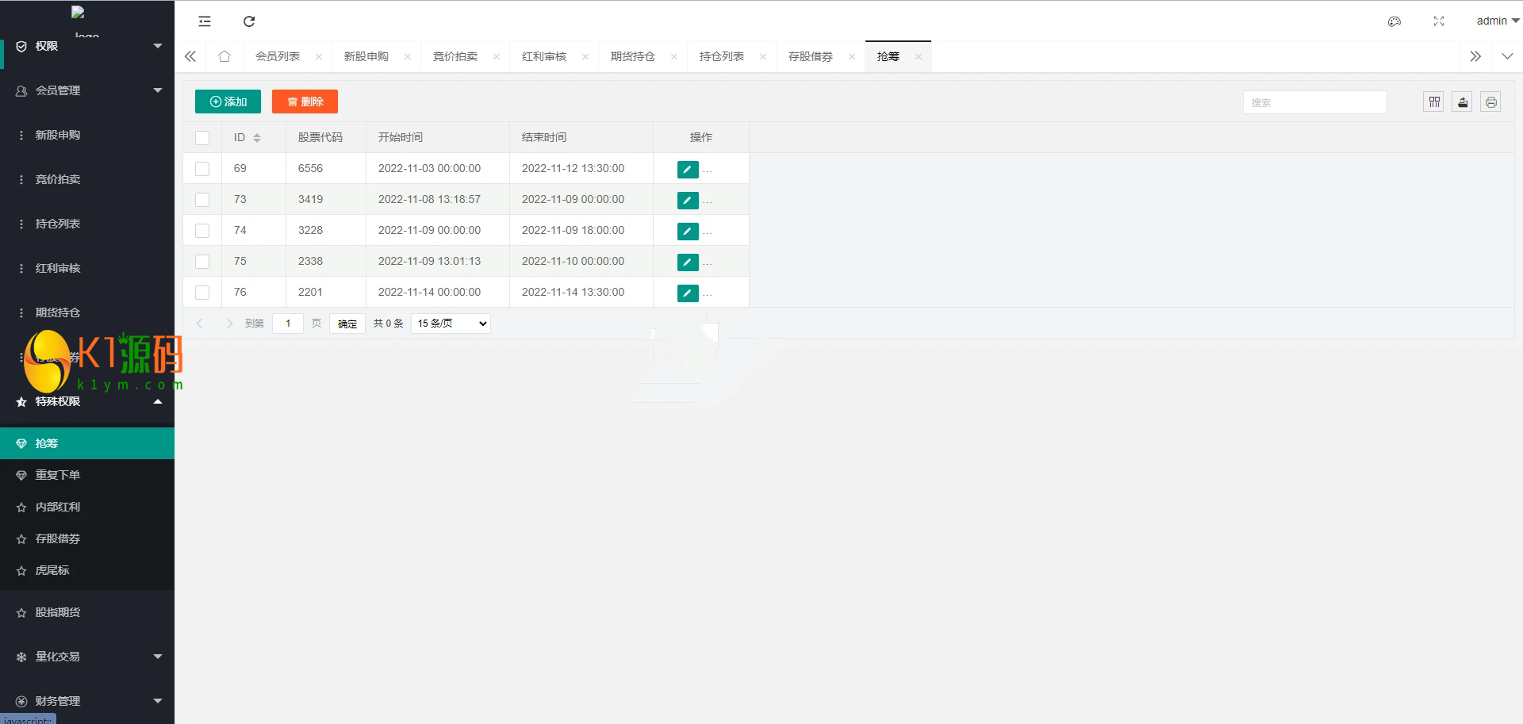This screenshot has width=1523, height=724.
Task: Open the 15 条/页 page size dropdown
Action: tap(451, 324)
